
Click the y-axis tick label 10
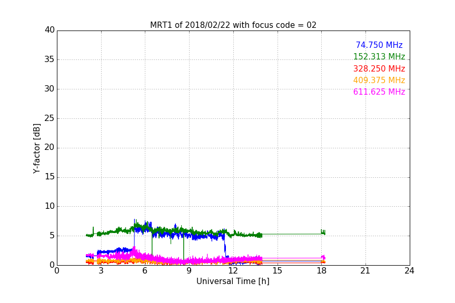point(50,206)
